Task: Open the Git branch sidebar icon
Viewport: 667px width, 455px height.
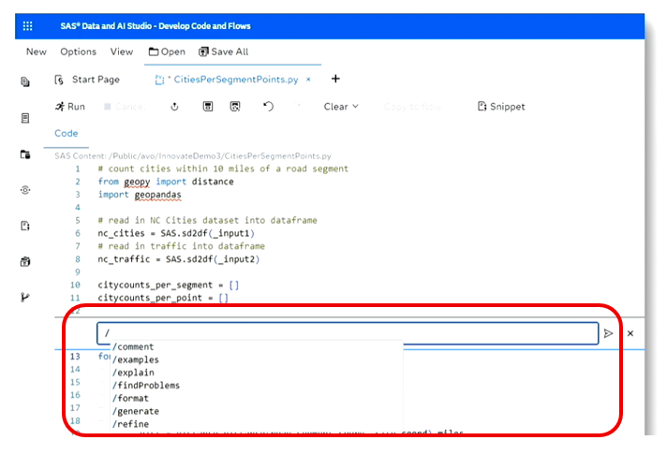Action: tap(25, 297)
